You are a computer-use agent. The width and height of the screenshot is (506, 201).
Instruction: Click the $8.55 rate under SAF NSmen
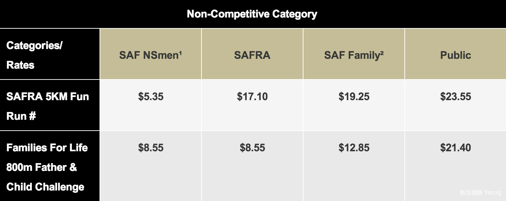point(151,148)
